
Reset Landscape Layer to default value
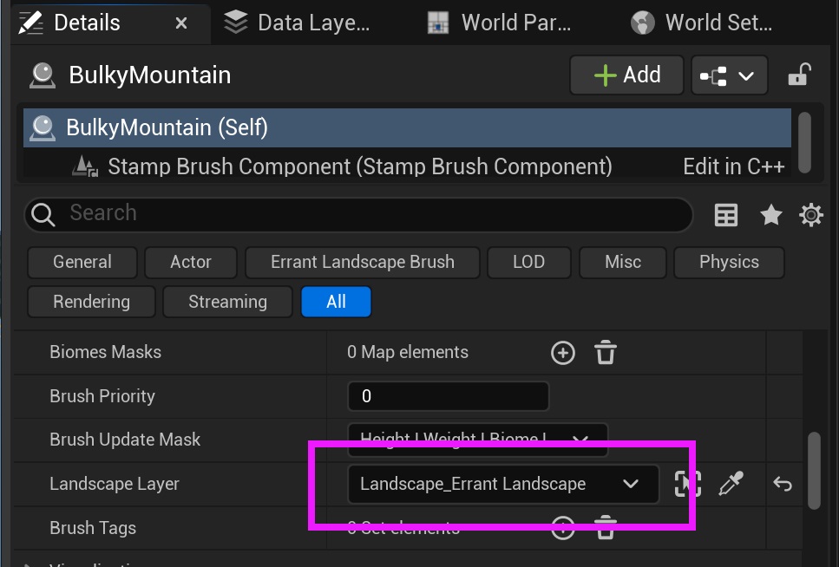coord(782,485)
